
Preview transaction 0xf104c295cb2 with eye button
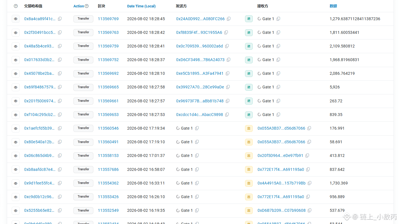pyautogui.click(x=16, y=115)
